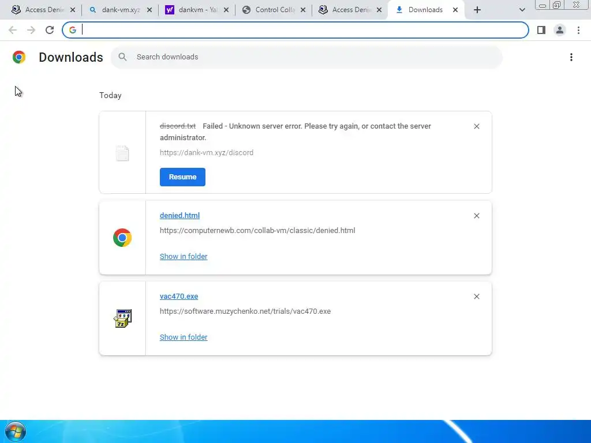591x443 pixels.
Task: Focus the browser address bar
Action: [295, 30]
